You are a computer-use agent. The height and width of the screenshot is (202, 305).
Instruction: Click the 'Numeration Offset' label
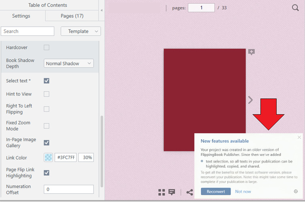(x=19, y=189)
